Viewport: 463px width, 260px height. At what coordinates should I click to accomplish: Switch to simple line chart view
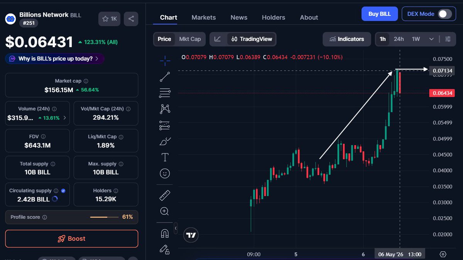click(218, 39)
